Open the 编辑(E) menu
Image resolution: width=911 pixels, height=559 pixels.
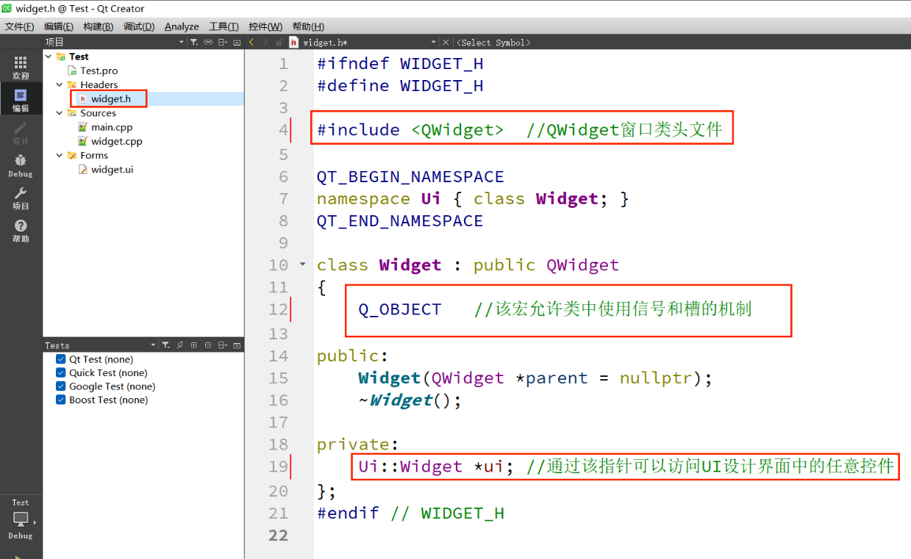coord(59,26)
